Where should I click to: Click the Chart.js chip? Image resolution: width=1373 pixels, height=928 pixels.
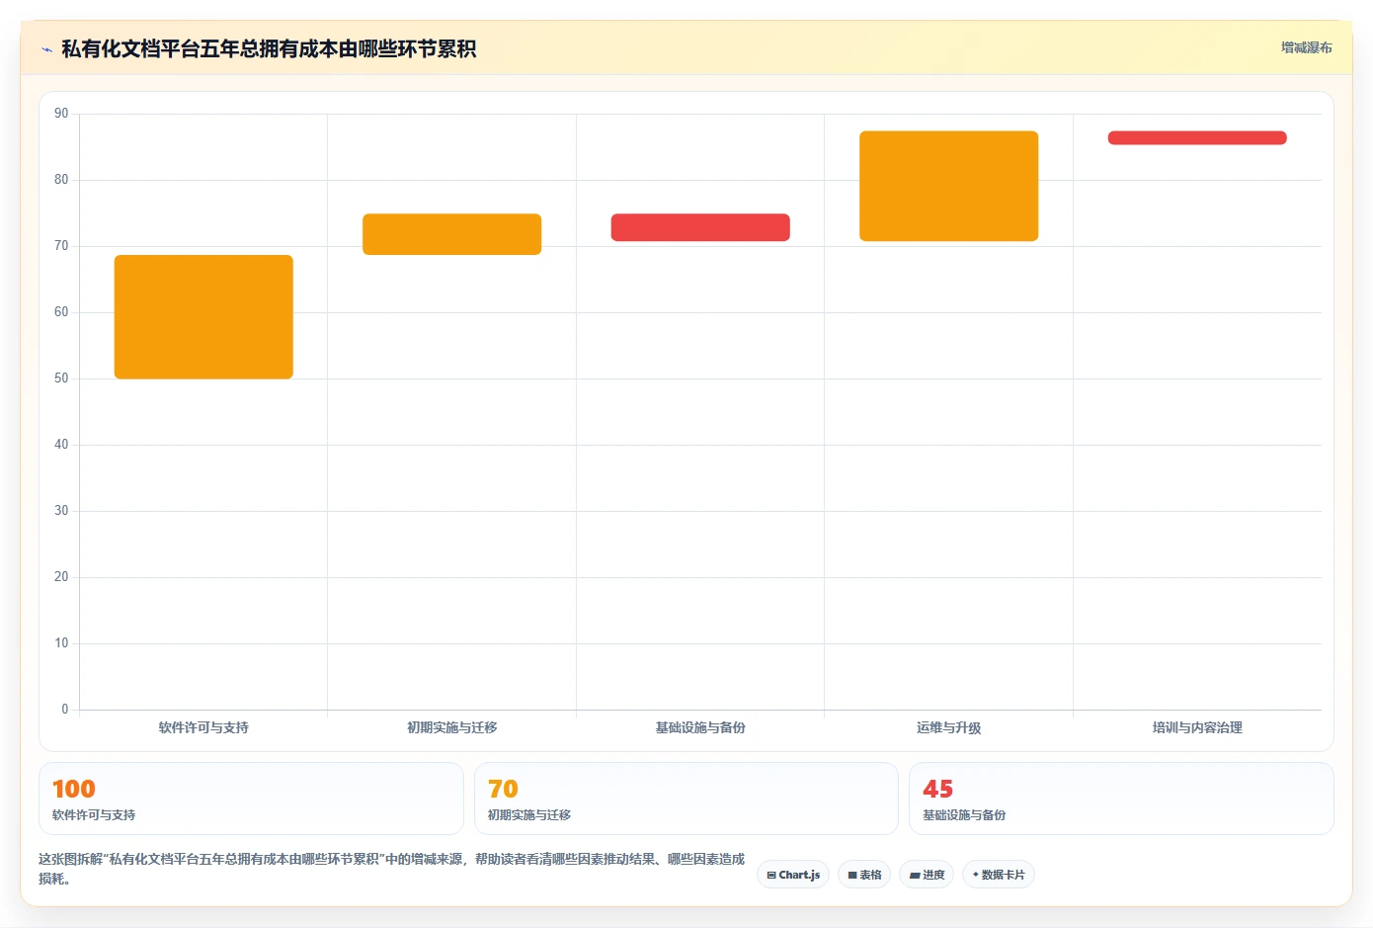tap(793, 875)
